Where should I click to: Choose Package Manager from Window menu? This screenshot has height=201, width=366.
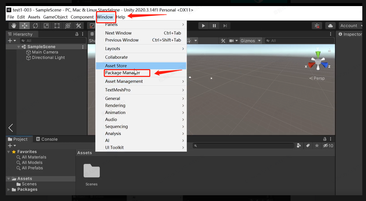coord(141,73)
